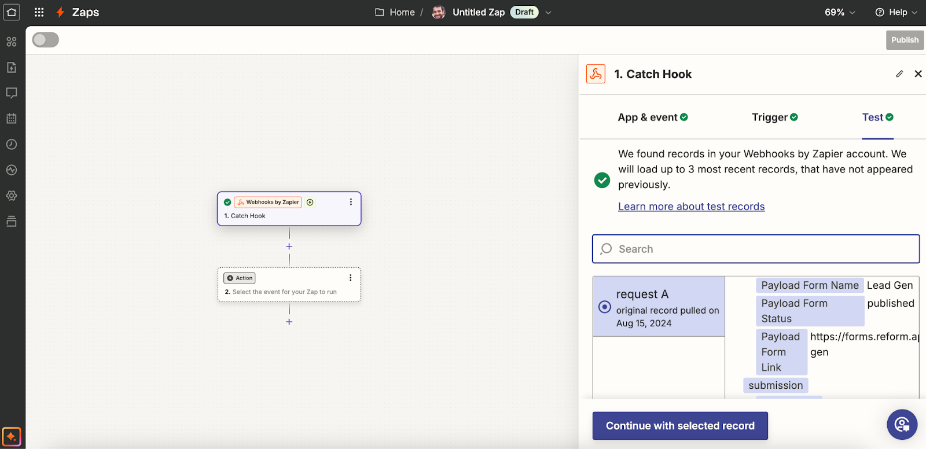The height and width of the screenshot is (449, 926).
Task: Open the apps grid menu
Action: (x=39, y=12)
